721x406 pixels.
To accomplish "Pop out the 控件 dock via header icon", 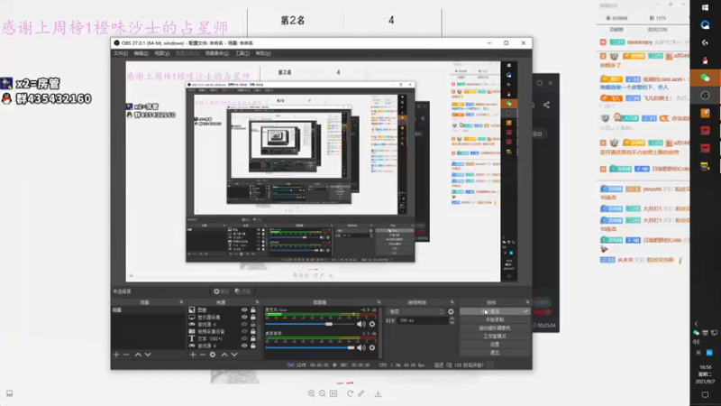I will pyautogui.click(x=527, y=302).
